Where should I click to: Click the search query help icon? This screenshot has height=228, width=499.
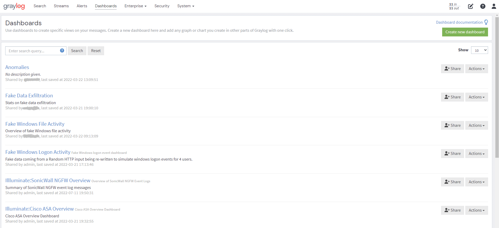tap(62, 50)
